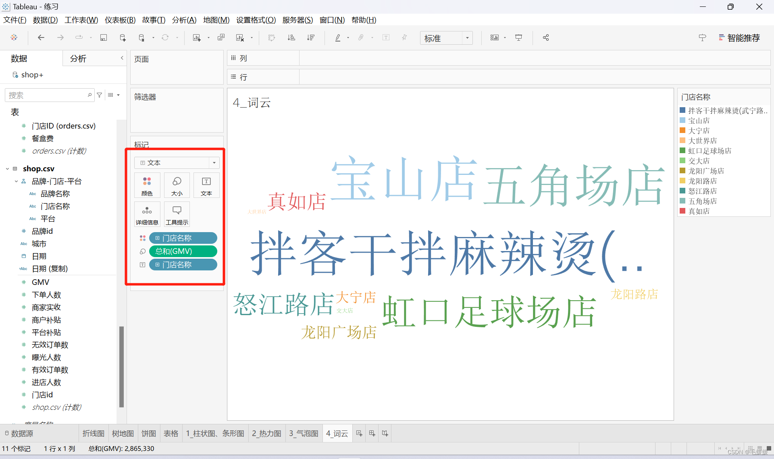
Task: Collapse the 品牌-门店-平台 hierarchy
Action: (x=16, y=181)
